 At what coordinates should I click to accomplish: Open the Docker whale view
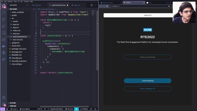4,46
